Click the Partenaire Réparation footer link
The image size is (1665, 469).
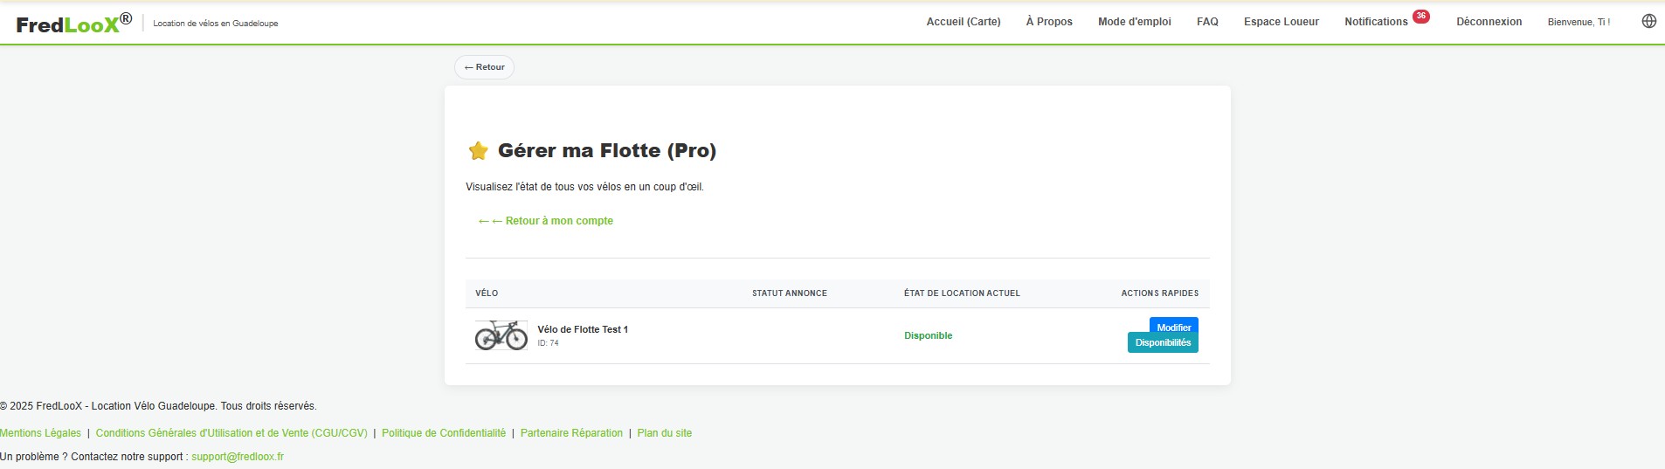[x=571, y=433]
